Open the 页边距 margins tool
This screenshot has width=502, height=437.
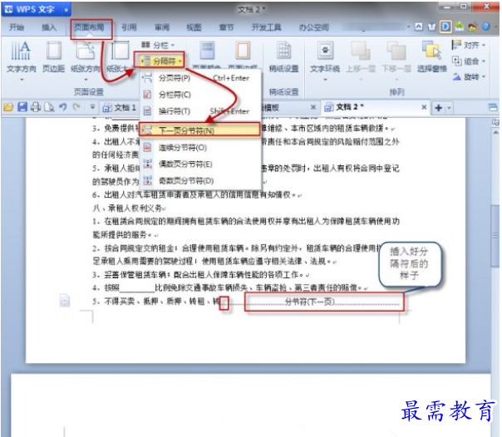point(53,57)
